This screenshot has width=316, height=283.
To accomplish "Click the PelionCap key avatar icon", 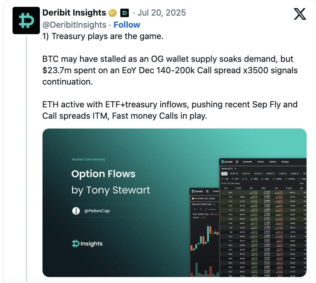I will click(x=76, y=211).
